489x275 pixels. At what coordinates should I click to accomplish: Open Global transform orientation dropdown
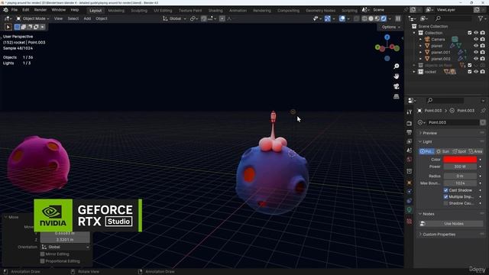(175, 18)
